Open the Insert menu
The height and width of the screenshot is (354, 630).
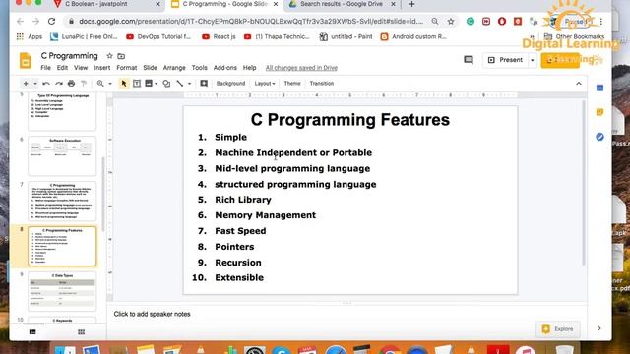pos(102,68)
